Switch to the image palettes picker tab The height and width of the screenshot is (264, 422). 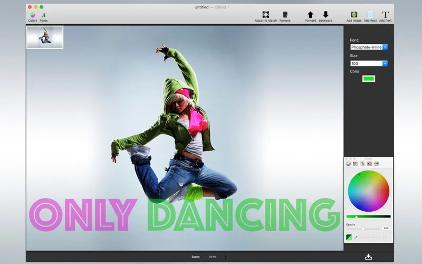click(369, 164)
